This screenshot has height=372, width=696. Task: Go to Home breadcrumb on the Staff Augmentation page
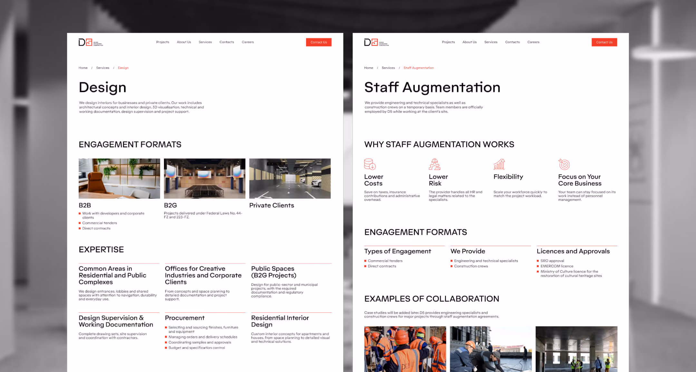pos(369,68)
